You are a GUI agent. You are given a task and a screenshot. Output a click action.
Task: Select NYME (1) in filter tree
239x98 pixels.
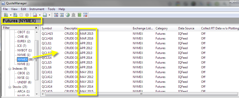click(x=24, y=55)
